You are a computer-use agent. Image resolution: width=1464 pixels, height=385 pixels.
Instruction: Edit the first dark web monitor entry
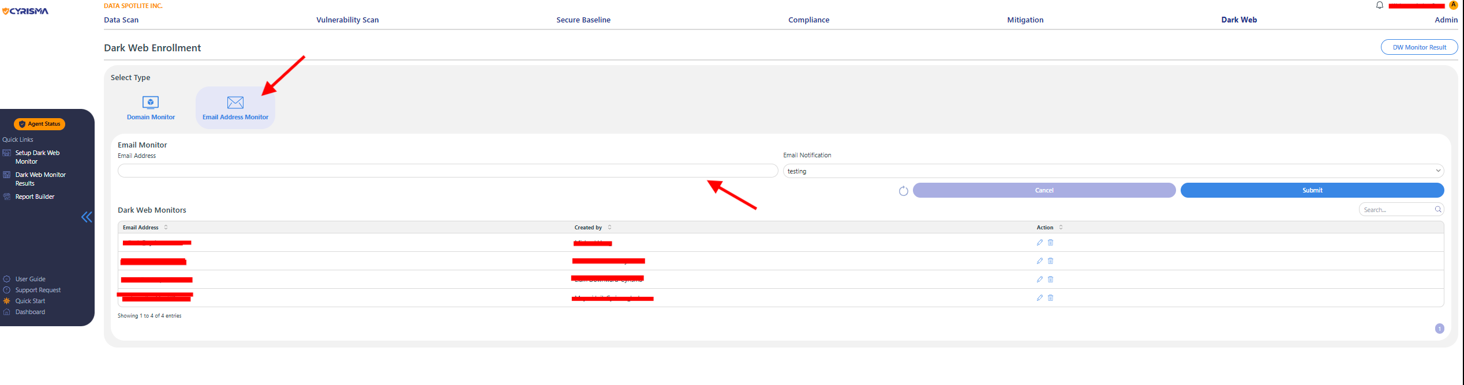tap(1040, 243)
